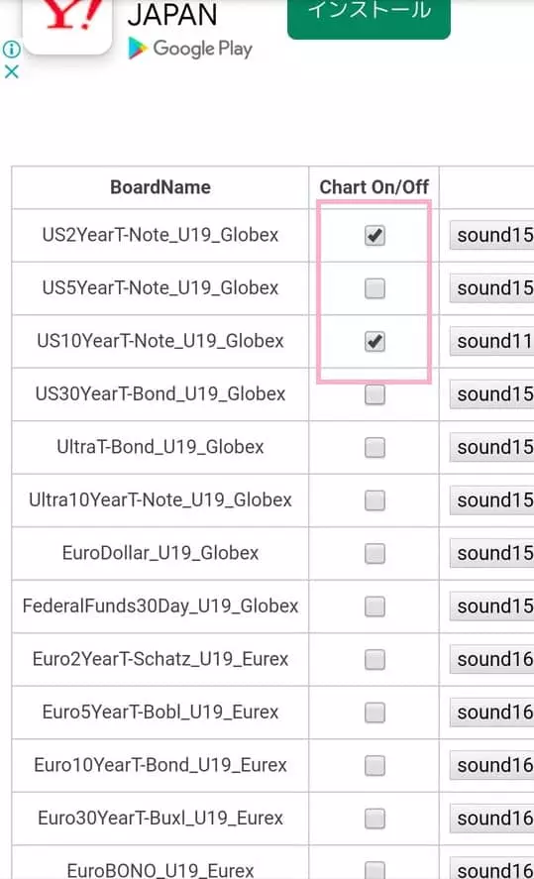This screenshot has width=534, height=879.
Task: Uncheck chart for US2YearT-Note_U19_Globex
Action: pos(374,236)
